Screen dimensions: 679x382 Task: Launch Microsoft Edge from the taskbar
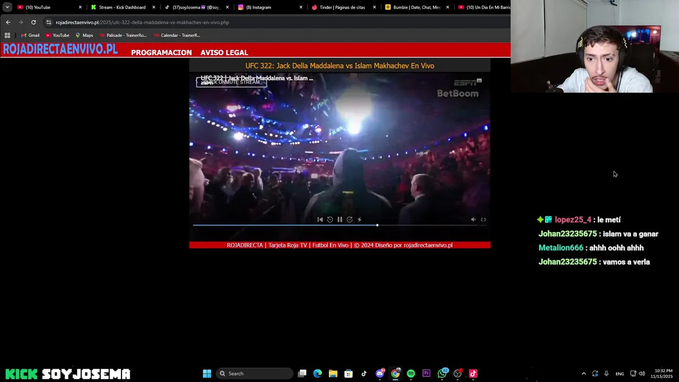pyautogui.click(x=317, y=374)
